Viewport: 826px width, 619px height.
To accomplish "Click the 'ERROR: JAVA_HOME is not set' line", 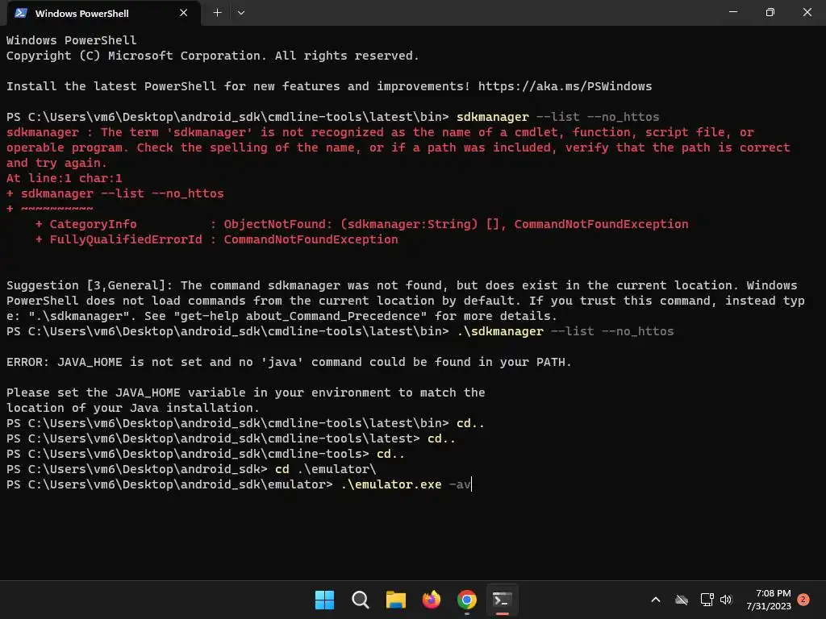I will click(289, 362).
